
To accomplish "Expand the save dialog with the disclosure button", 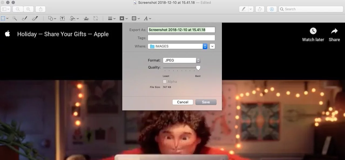I will click(x=212, y=46).
